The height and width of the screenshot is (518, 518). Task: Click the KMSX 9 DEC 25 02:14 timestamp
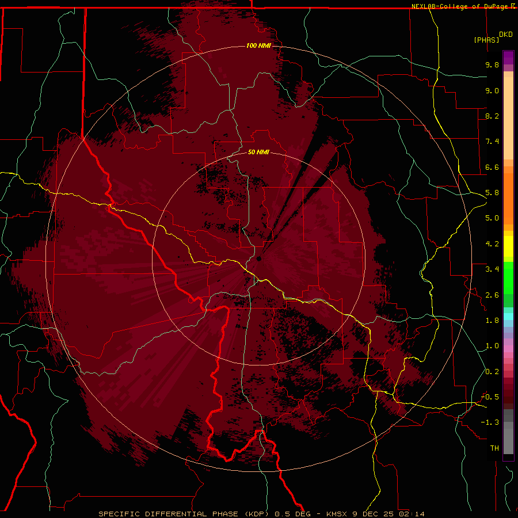375,514
